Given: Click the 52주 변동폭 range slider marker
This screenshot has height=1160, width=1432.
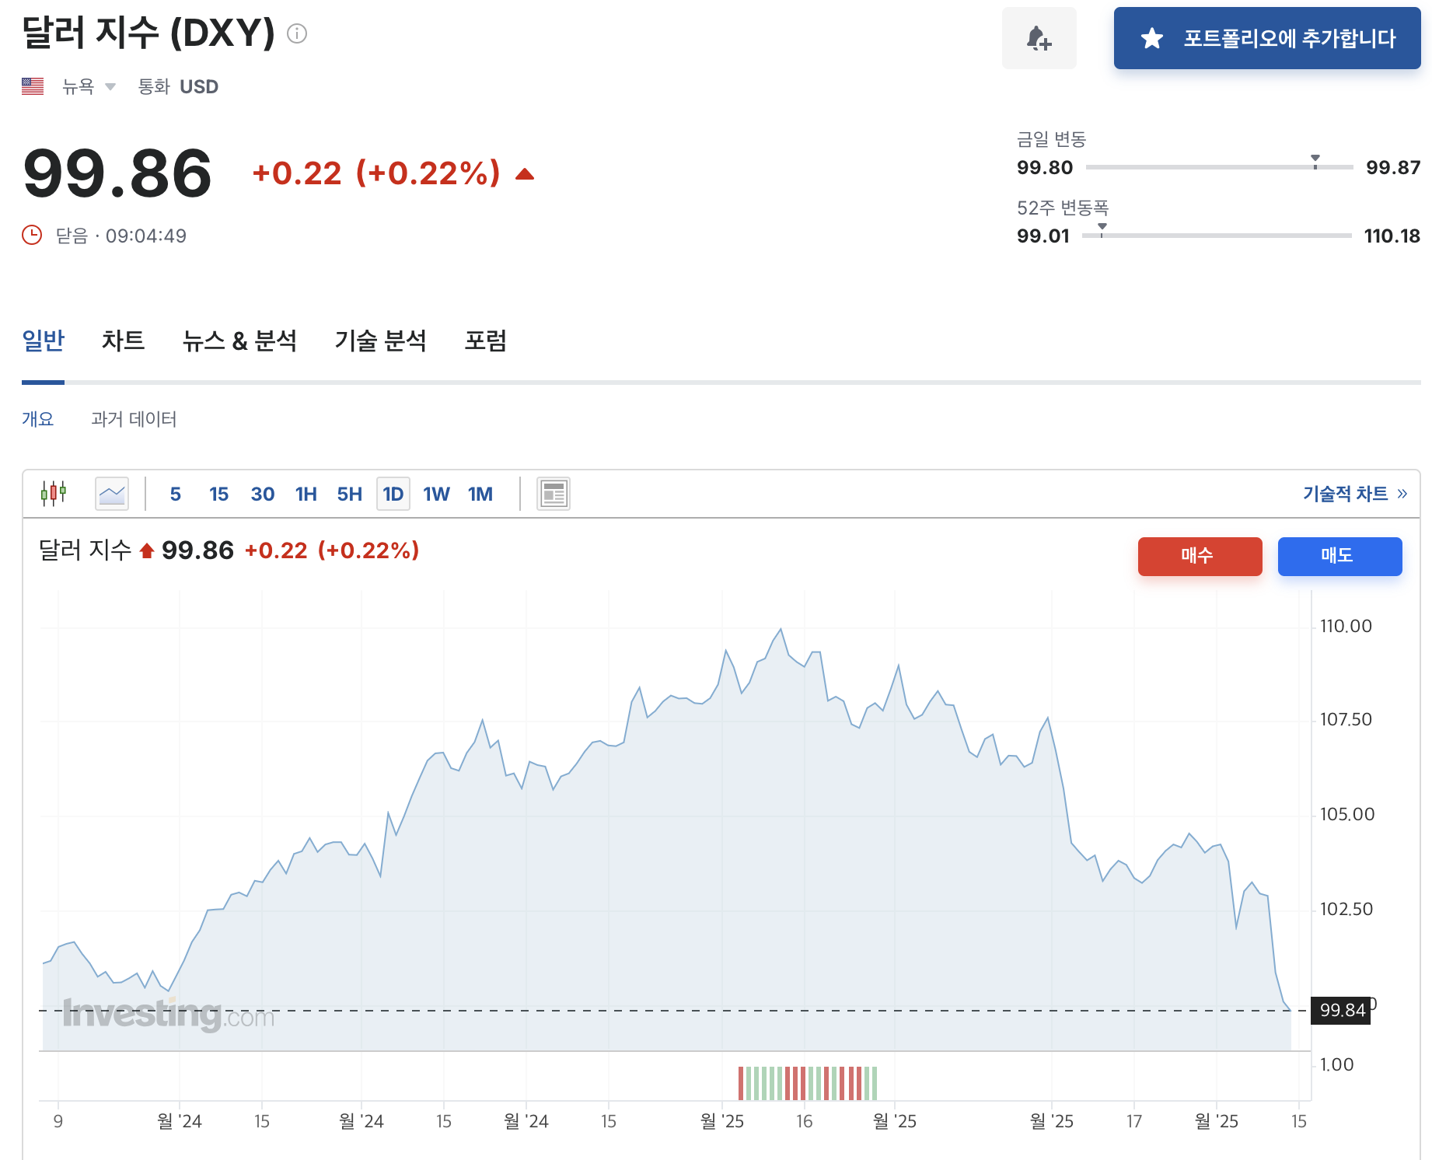Looking at the screenshot, I should coord(1102,229).
